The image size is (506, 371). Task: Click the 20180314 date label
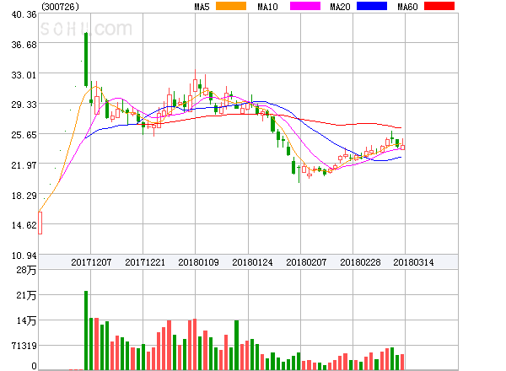tap(413, 262)
